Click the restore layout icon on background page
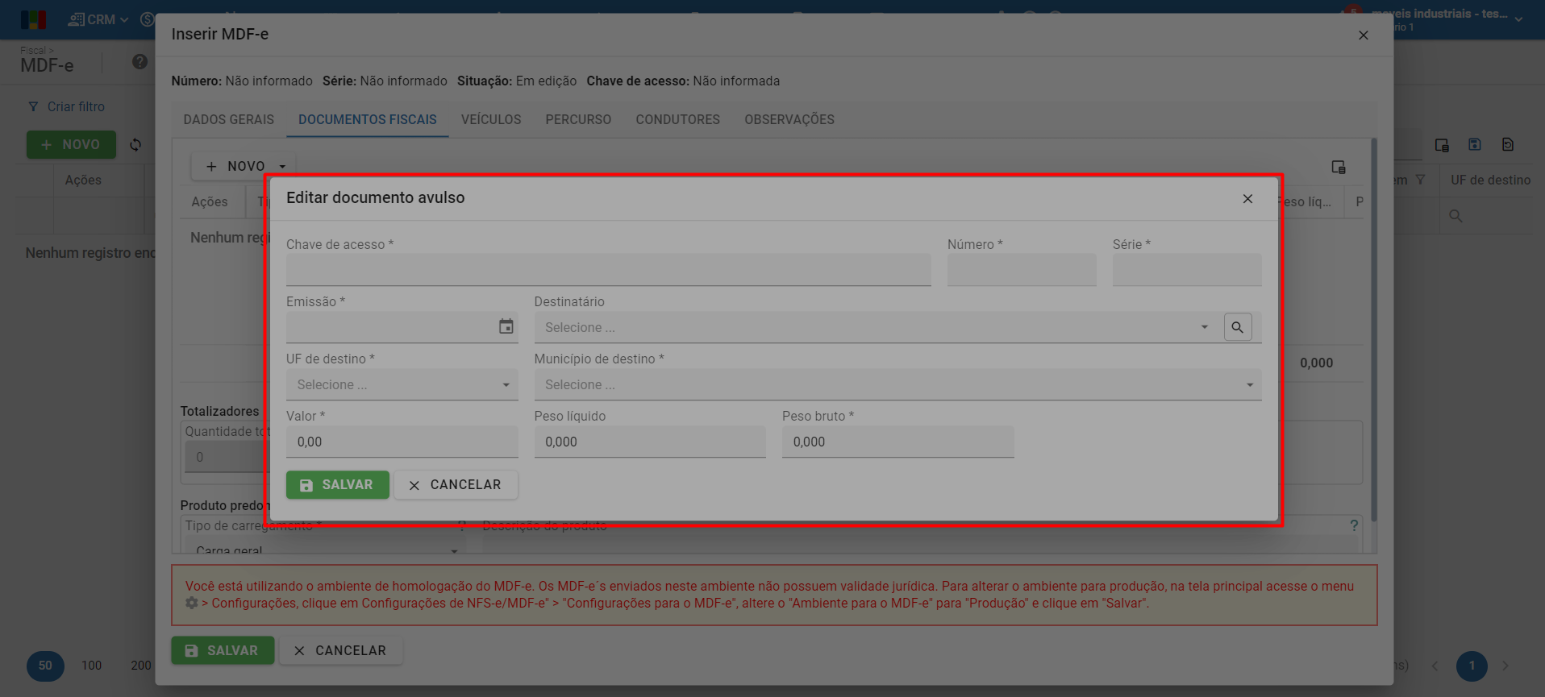This screenshot has width=1545, height=697. (x=1508, y=144)
